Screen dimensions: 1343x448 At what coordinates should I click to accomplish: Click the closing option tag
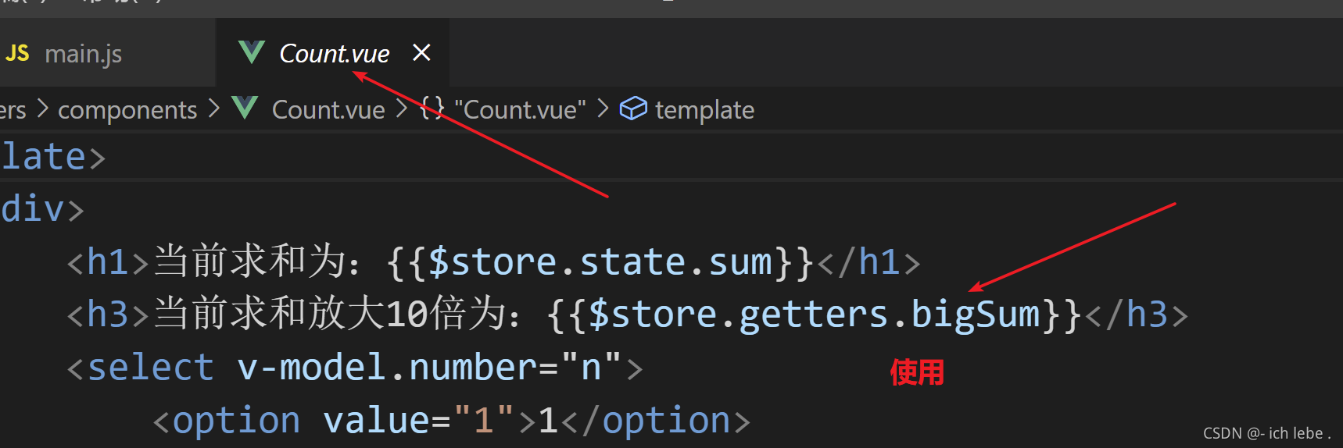[655, 421]
